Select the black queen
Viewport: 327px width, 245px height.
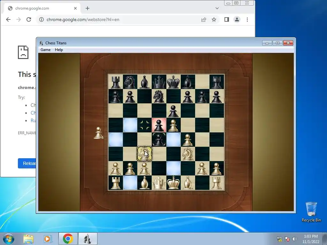159,82
